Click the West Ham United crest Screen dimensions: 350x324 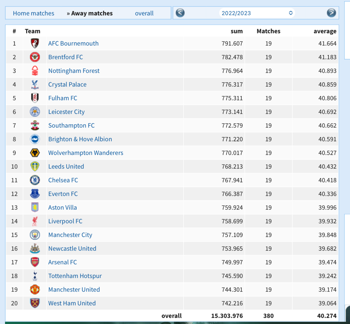pos(35,303)
